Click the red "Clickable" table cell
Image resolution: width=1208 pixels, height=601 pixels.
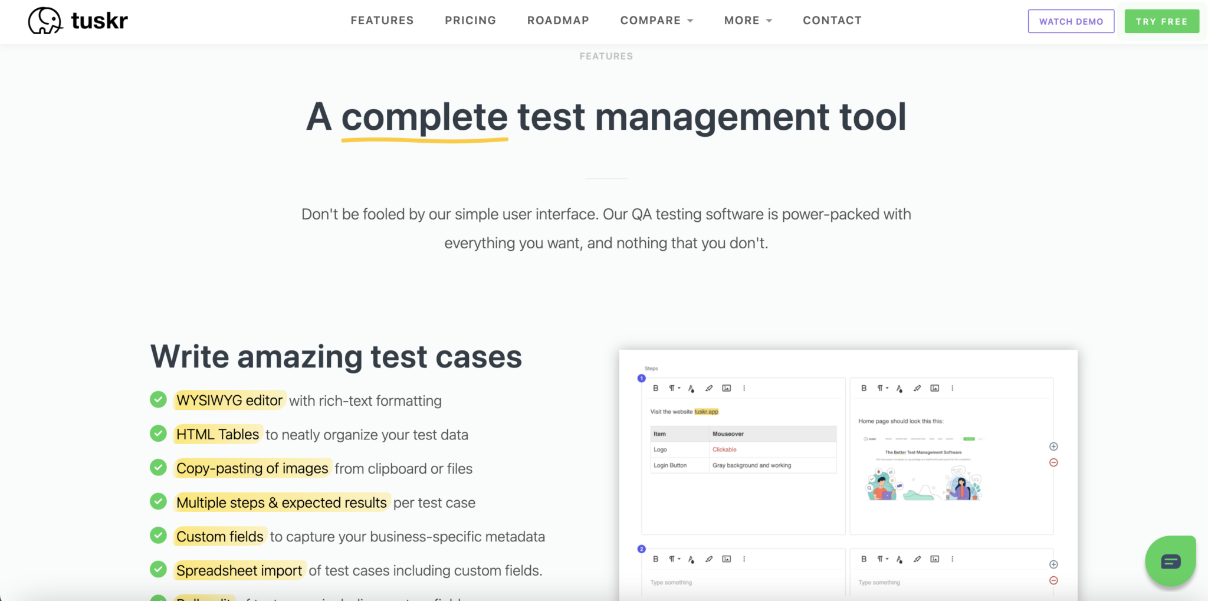[724, 449]
